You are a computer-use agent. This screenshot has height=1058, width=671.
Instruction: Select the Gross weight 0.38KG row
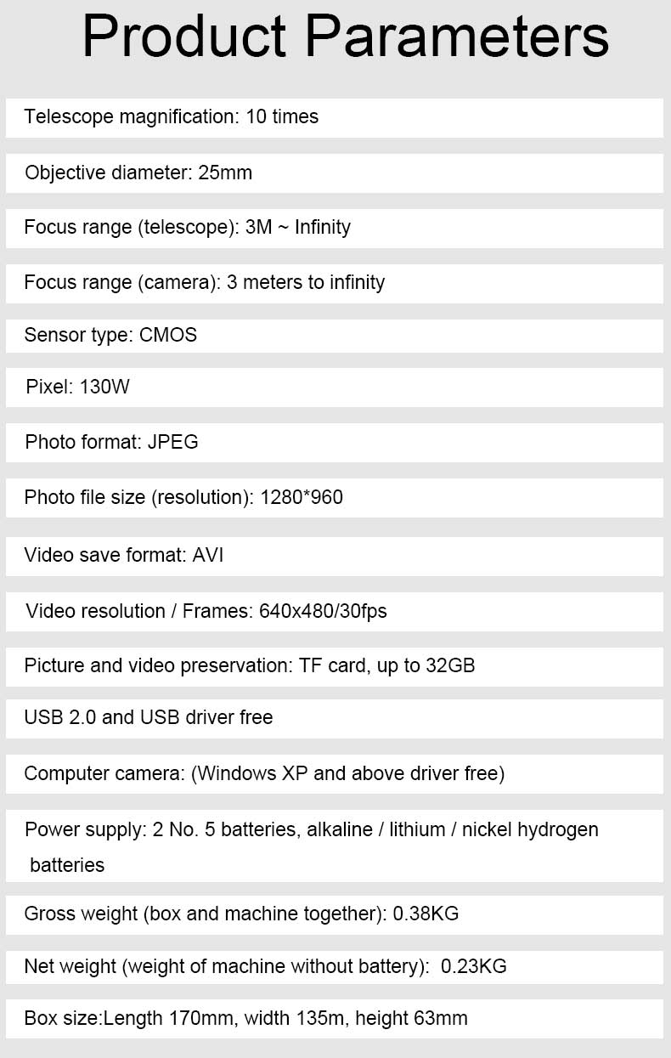point(335,916)
